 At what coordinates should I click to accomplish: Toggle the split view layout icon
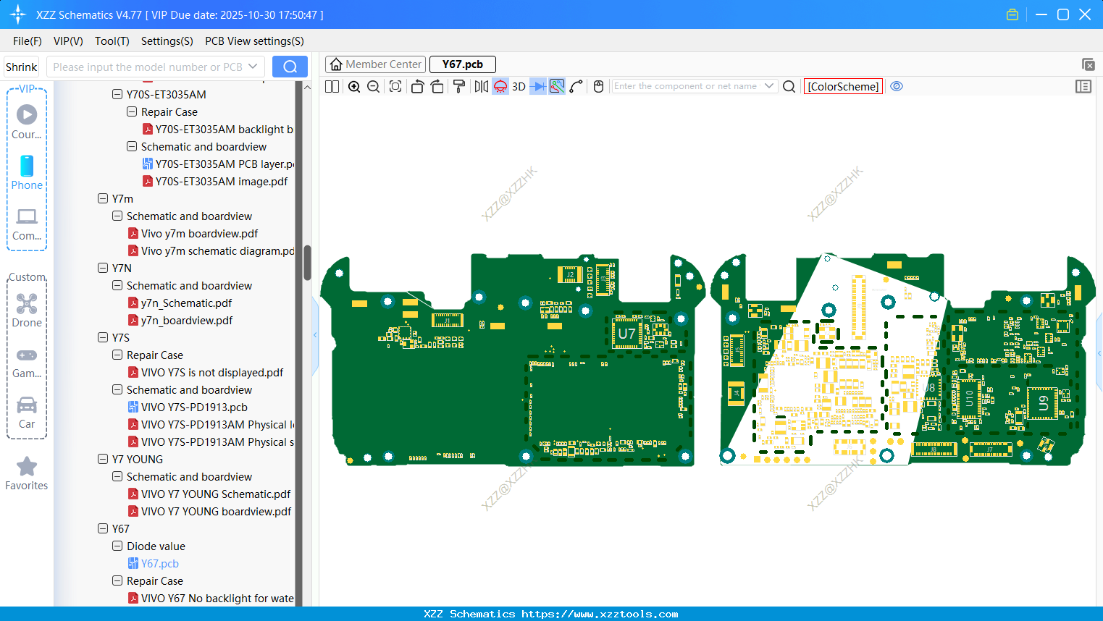click(332, 87)
